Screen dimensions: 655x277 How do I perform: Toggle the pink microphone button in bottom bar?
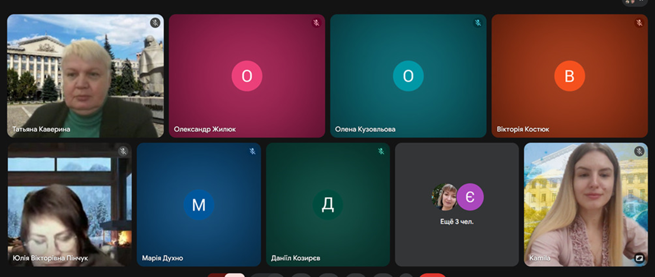(x=234, y=275)
